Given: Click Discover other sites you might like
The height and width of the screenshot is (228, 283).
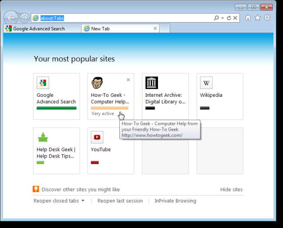Looking at the screenshot, I should pos(81,189).
